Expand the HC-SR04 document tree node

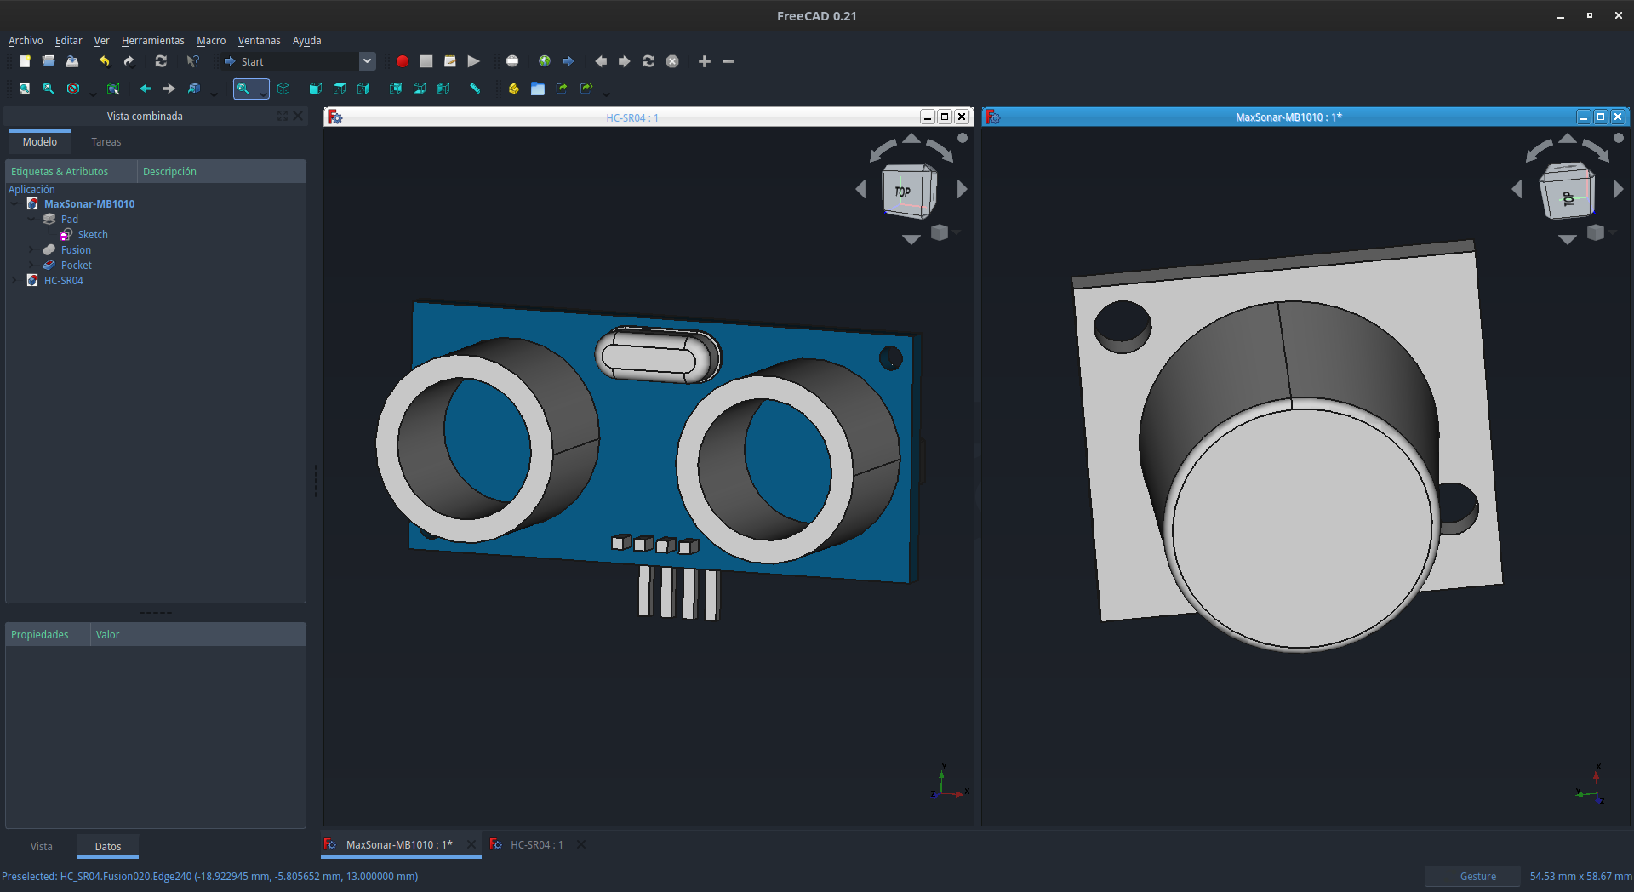click(x=14, y=281)
